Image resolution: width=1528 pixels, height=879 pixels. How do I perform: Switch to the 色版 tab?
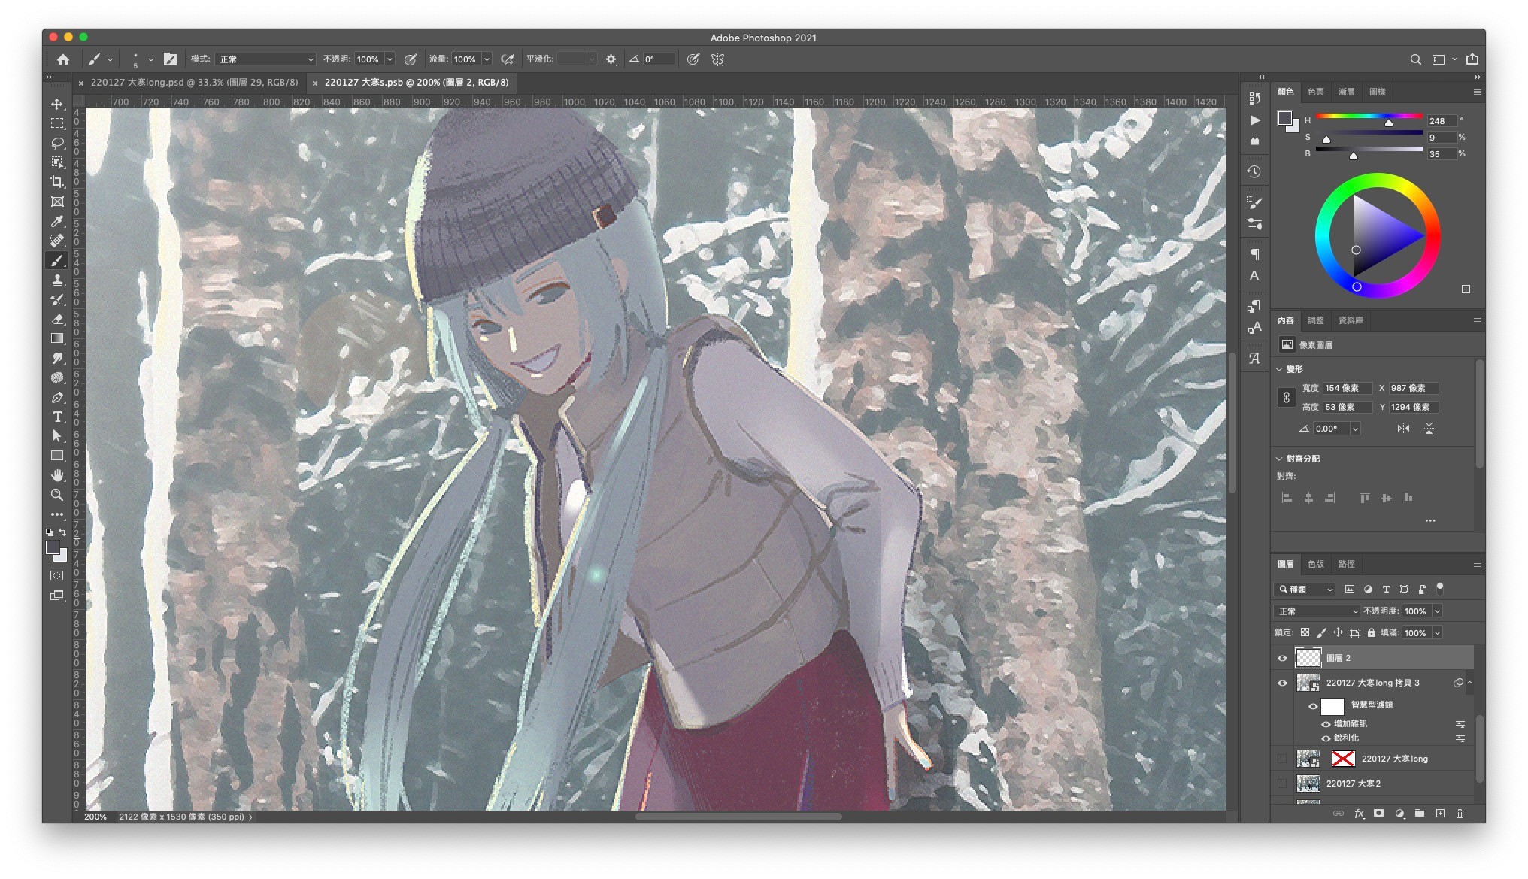1315,564
